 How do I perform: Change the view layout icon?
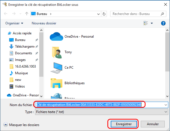point(146,23)
